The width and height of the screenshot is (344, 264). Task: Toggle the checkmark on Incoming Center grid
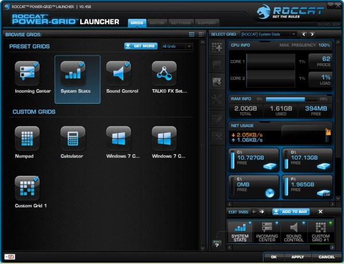36,64
